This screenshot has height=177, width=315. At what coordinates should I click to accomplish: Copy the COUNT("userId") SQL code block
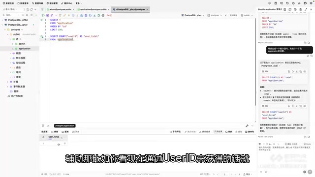tap(301, 106)
